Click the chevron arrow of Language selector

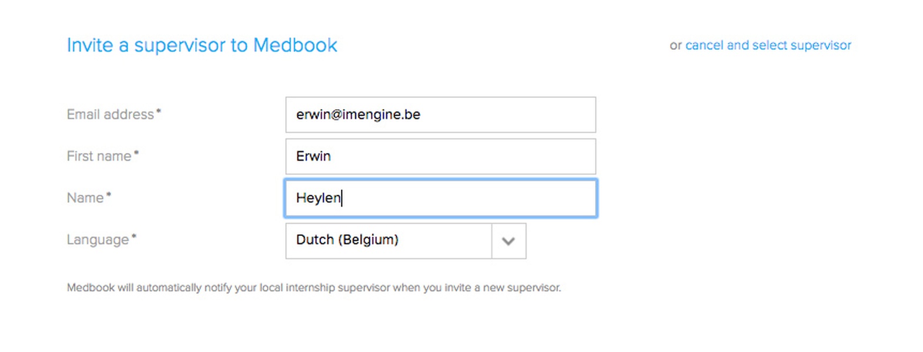coord(509,241)
